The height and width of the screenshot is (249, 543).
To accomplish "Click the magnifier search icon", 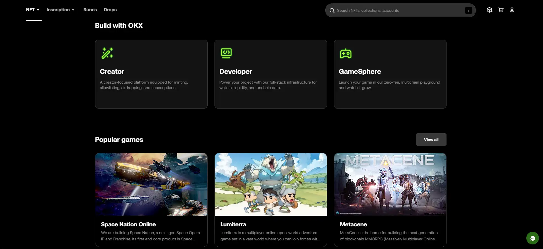I will click(x=332, y=11).
